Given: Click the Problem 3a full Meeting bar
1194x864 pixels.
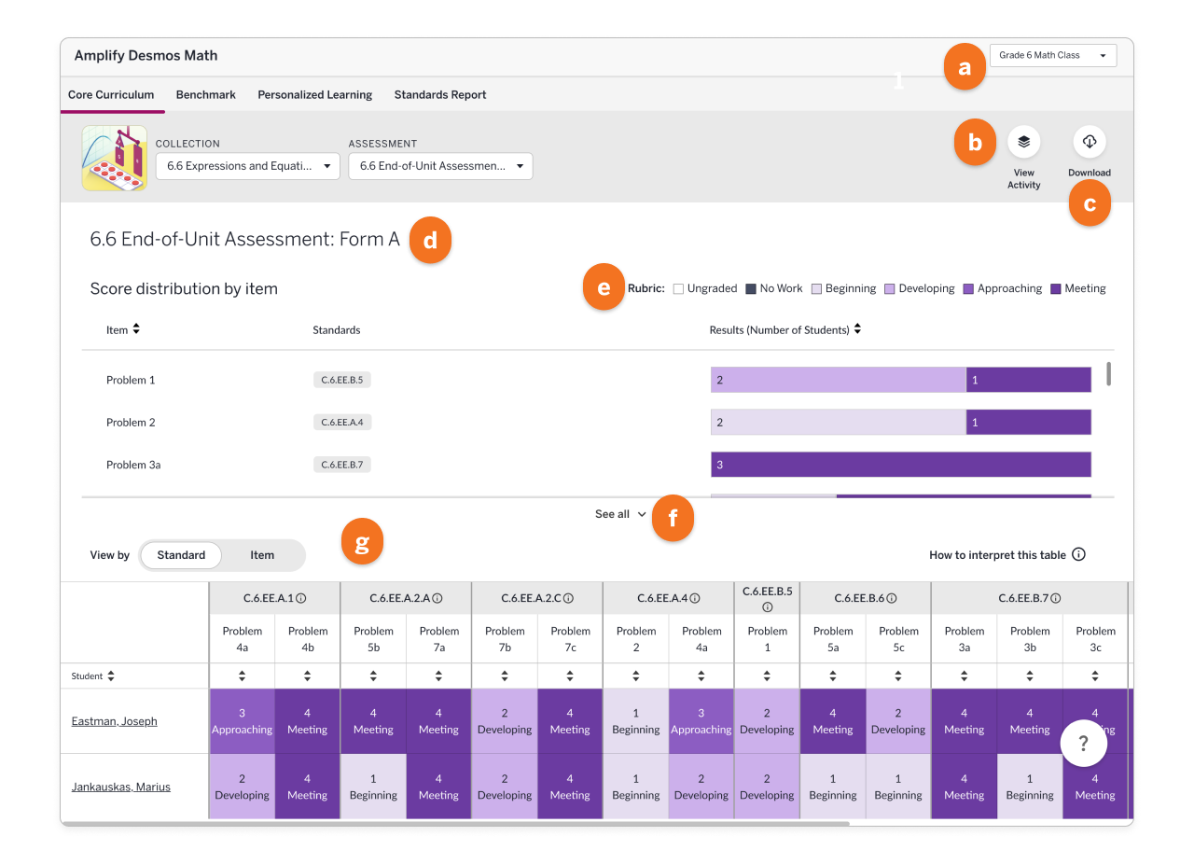Looking at the screenshot, I should pos(901,465).
